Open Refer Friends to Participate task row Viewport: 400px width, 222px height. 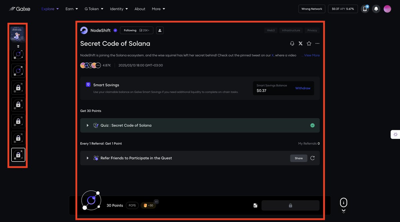[x=200, y=158]
